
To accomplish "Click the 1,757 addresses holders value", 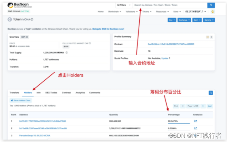I will pyautogui.click(x=51, y=60).
